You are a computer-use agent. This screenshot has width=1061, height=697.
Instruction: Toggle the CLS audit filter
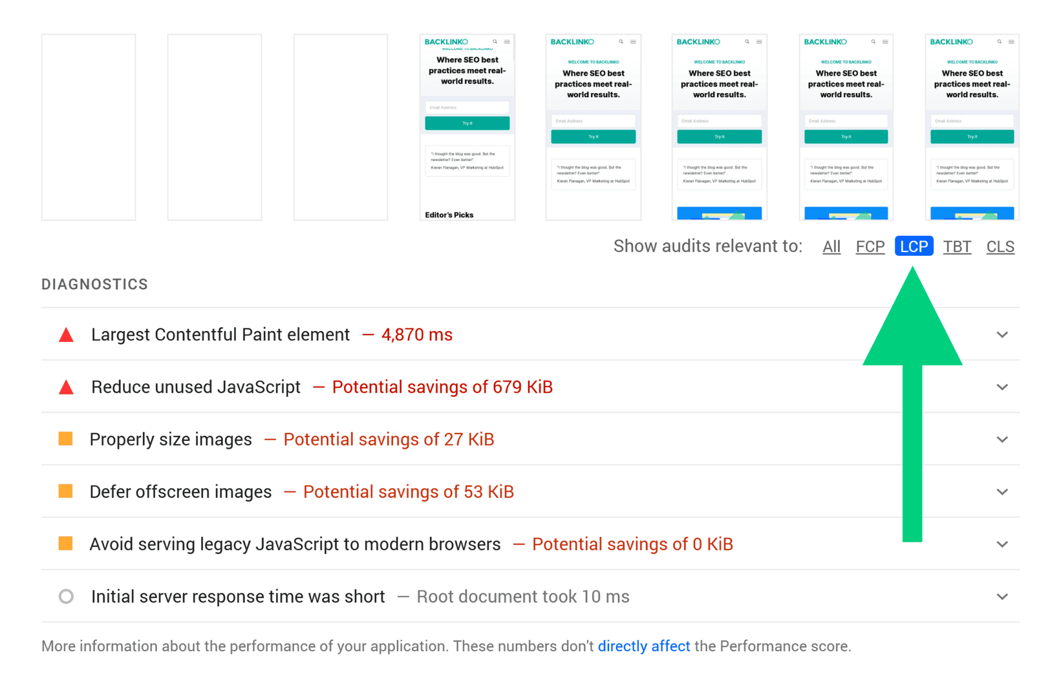coord(1000,246)
